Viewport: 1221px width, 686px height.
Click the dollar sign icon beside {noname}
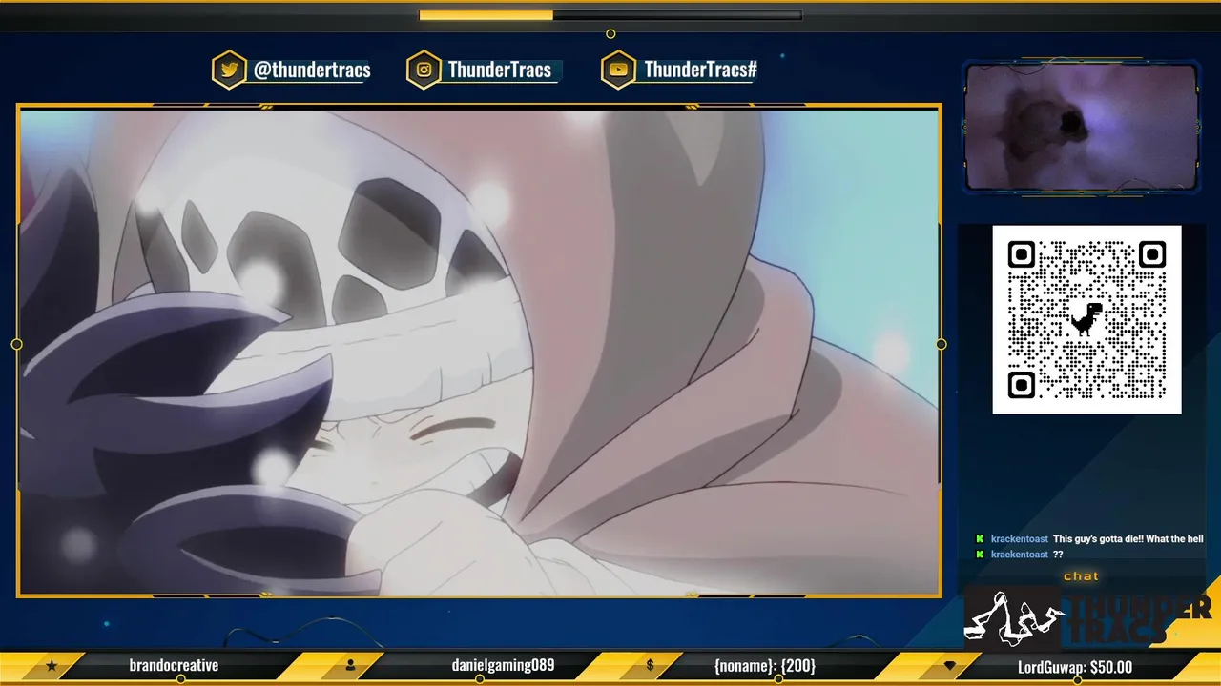(x=650, y=666)
